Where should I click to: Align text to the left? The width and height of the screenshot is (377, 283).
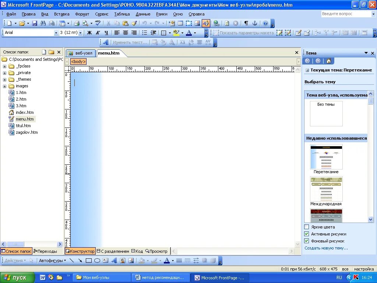pyautogui.click(x=117, y=33)
